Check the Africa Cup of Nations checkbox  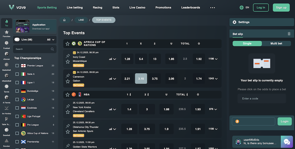[17, 133]
